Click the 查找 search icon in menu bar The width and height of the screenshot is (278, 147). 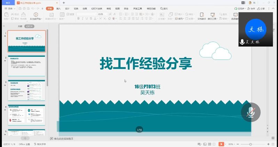pos(161,8)
